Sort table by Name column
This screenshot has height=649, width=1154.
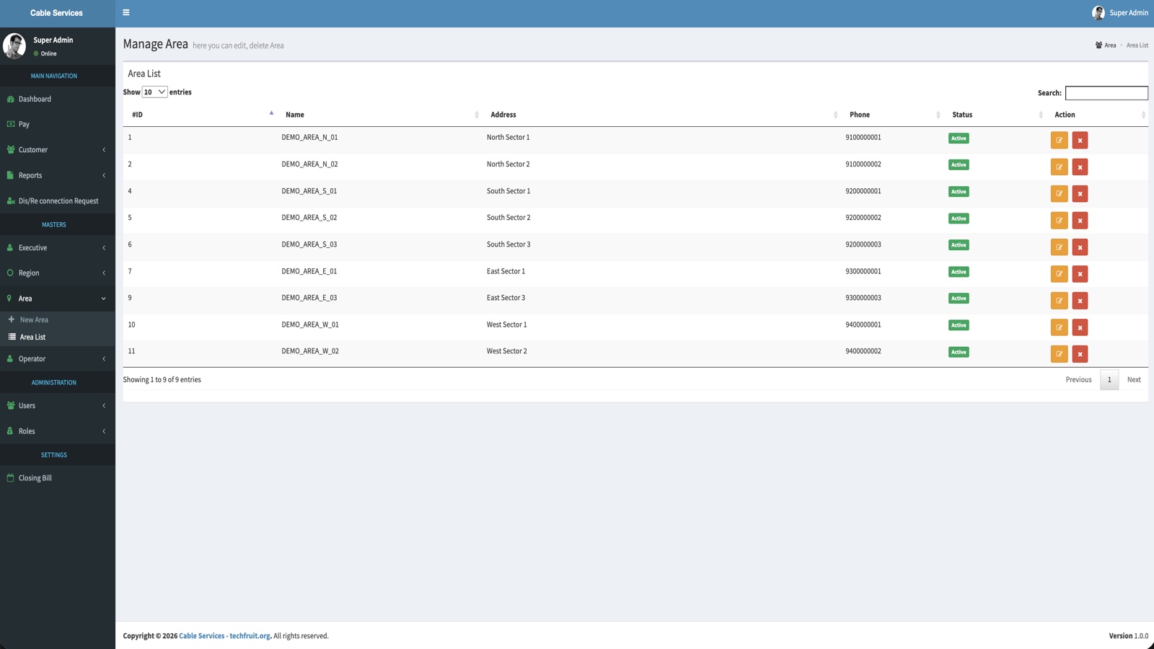coord(379,115)
